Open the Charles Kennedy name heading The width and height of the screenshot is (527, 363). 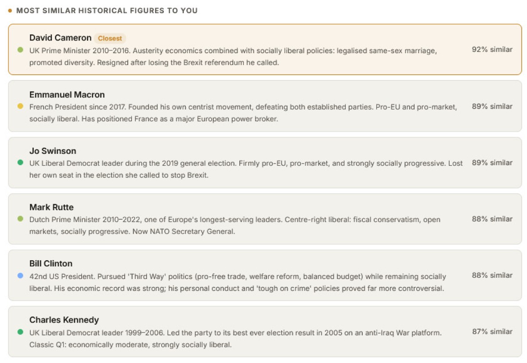pyautogui.click(x=64, y=319)
